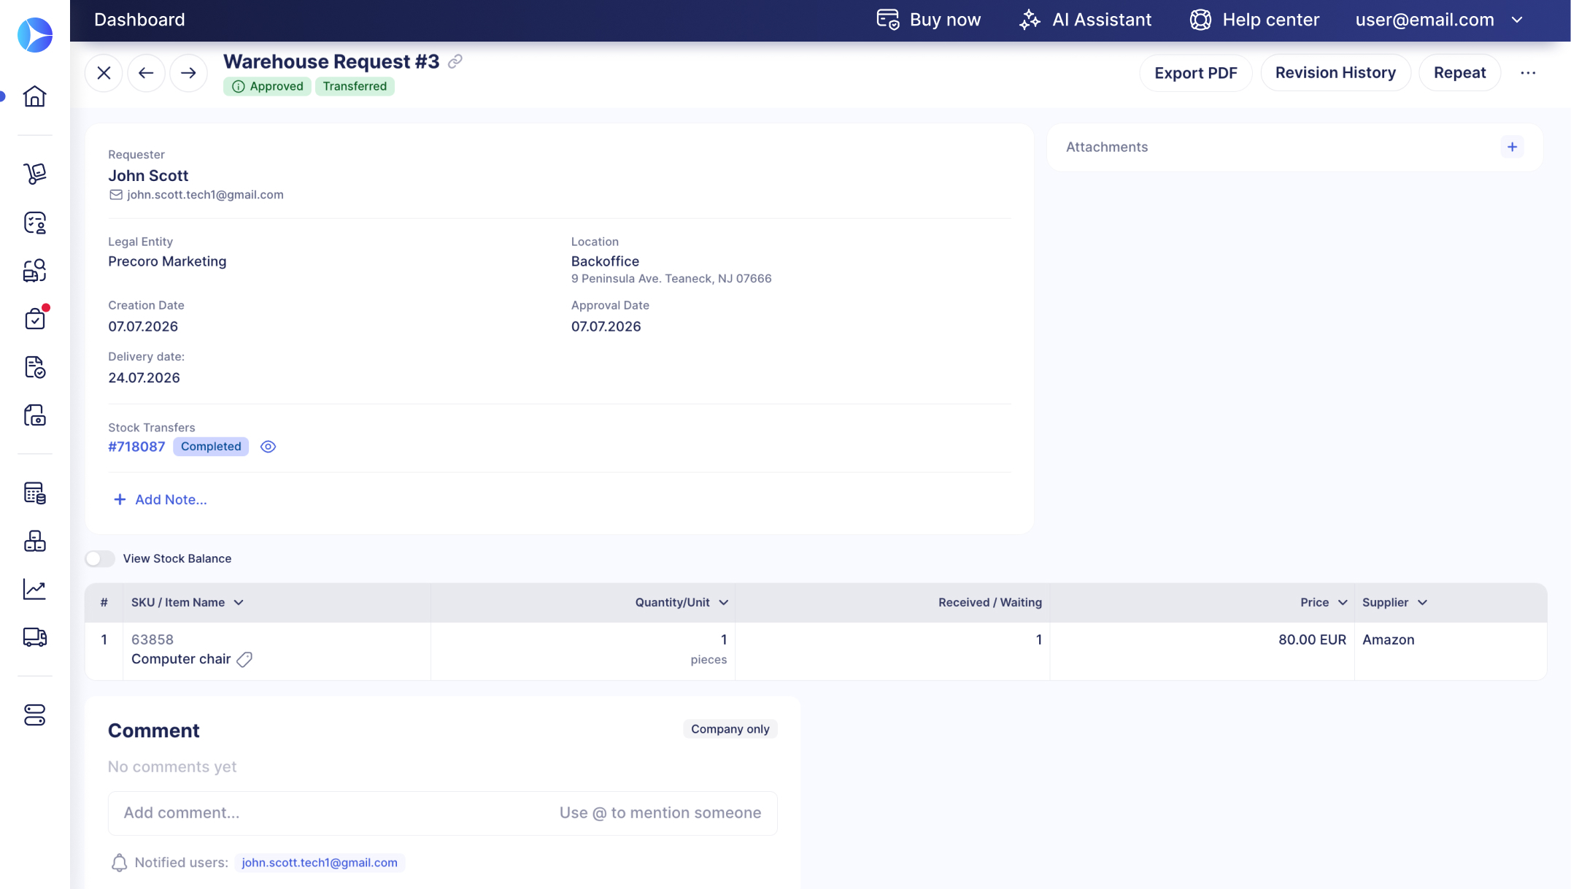This screenshot has height=889, width=1571.
Task: Open the documents-with-magnifier icon in sidebar
Action: coord(34,271)
